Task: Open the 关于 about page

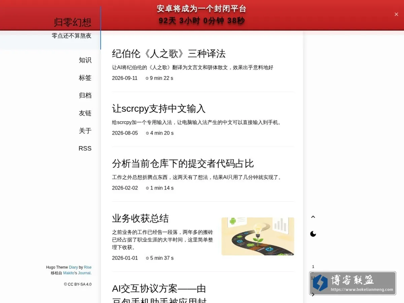Action: tap(85, 131)
